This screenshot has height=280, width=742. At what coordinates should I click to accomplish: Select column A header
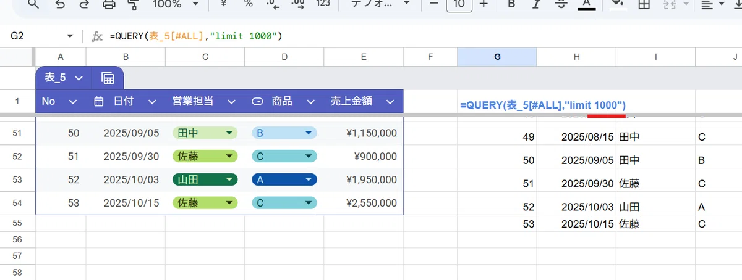[x=61, y=57]
